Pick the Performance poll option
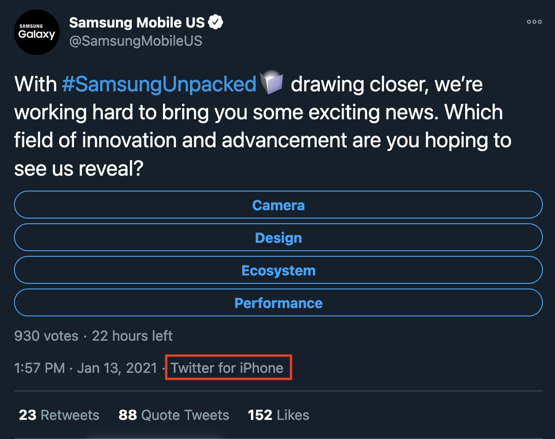Image resolution: width=555 pixels, height=439 pixels. click(278, 303)
